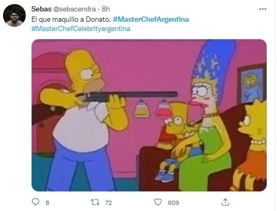The image size is (277, 211).
Task: Open the three-dot more options menu
Action: coord(262,9)
